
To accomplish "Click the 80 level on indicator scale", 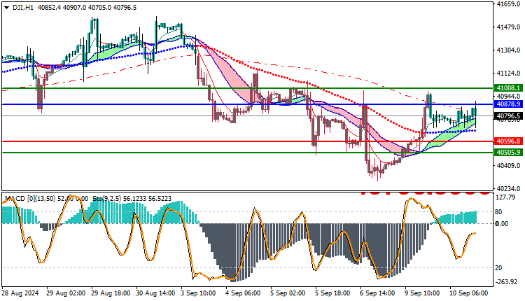I will (498, 211).
